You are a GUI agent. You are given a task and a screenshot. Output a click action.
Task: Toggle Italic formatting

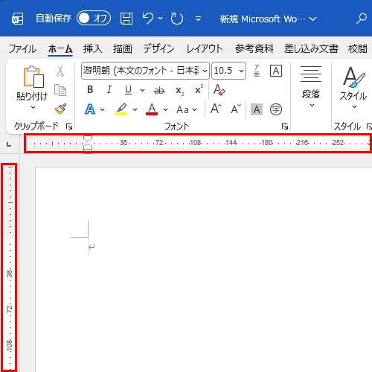tap(109, 89)
